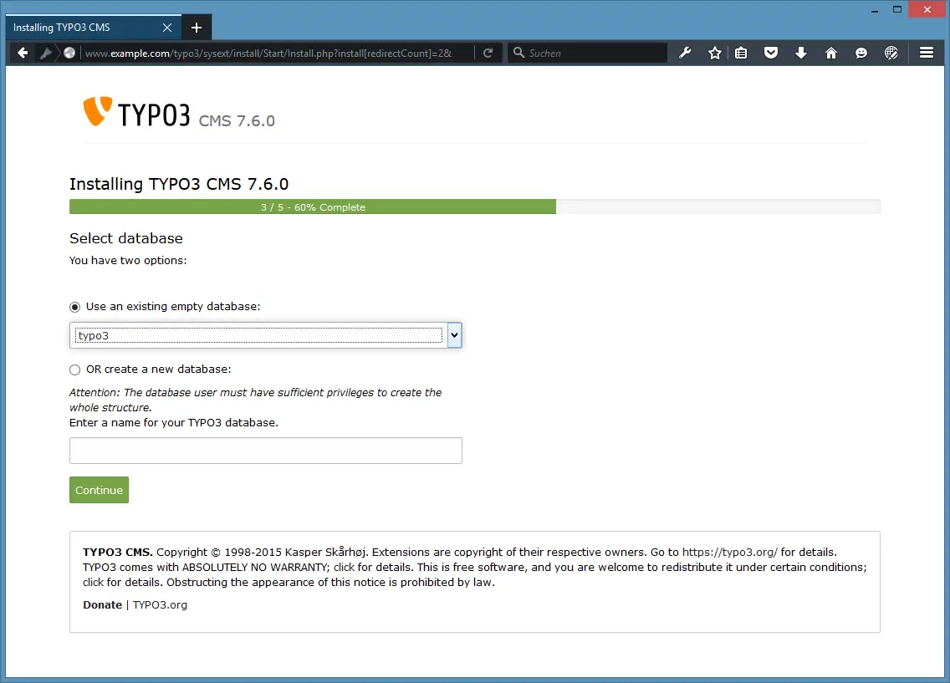Click the magnifier icon in the search box
The image size is (950, 683).
(x=518, y=53)
